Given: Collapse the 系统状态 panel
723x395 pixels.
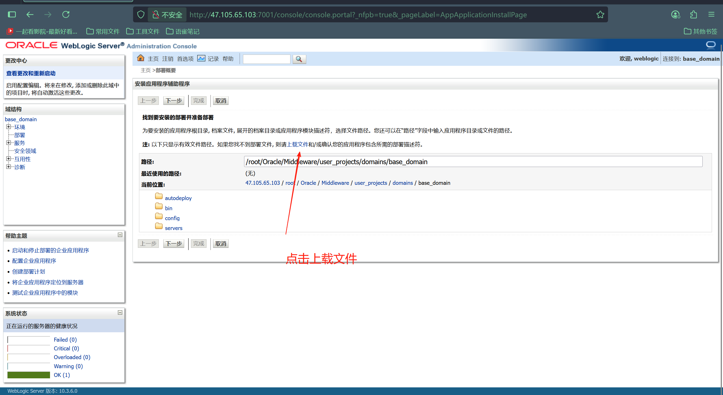Looking at the screenshot, I should click(120, 312).
